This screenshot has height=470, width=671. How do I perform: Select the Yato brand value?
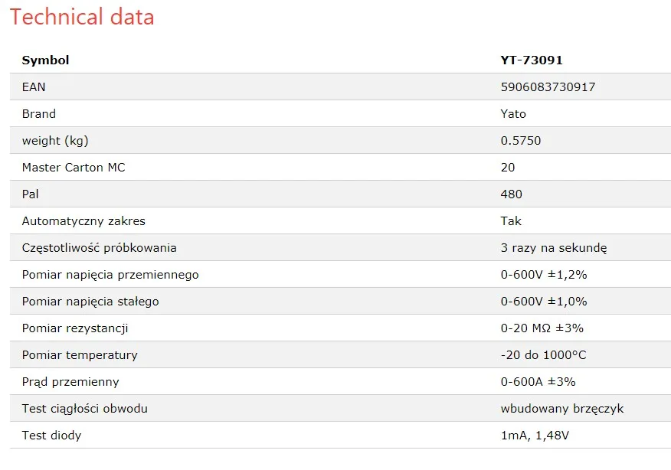[x=513, y=114]
